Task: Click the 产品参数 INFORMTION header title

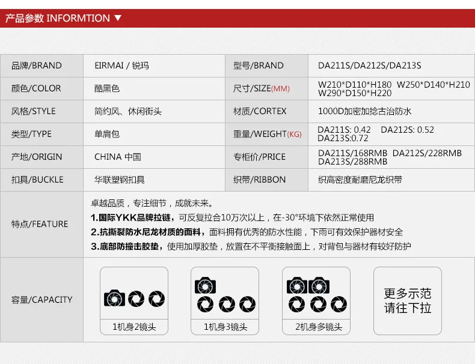Action: click(58, 18)
